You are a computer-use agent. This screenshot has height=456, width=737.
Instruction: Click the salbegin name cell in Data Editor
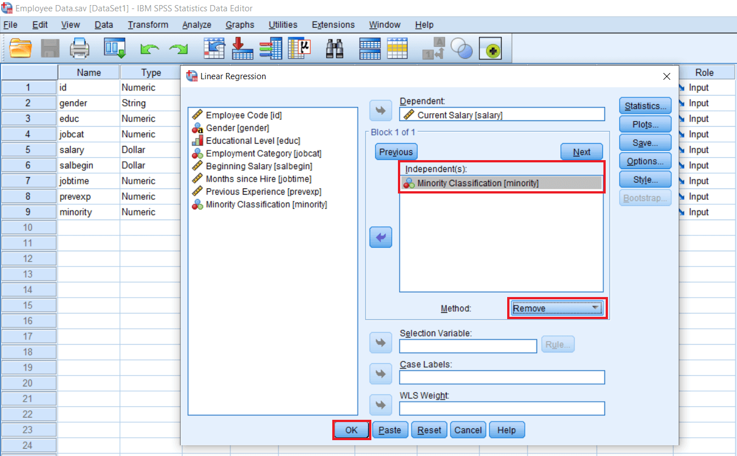point(88,165)
